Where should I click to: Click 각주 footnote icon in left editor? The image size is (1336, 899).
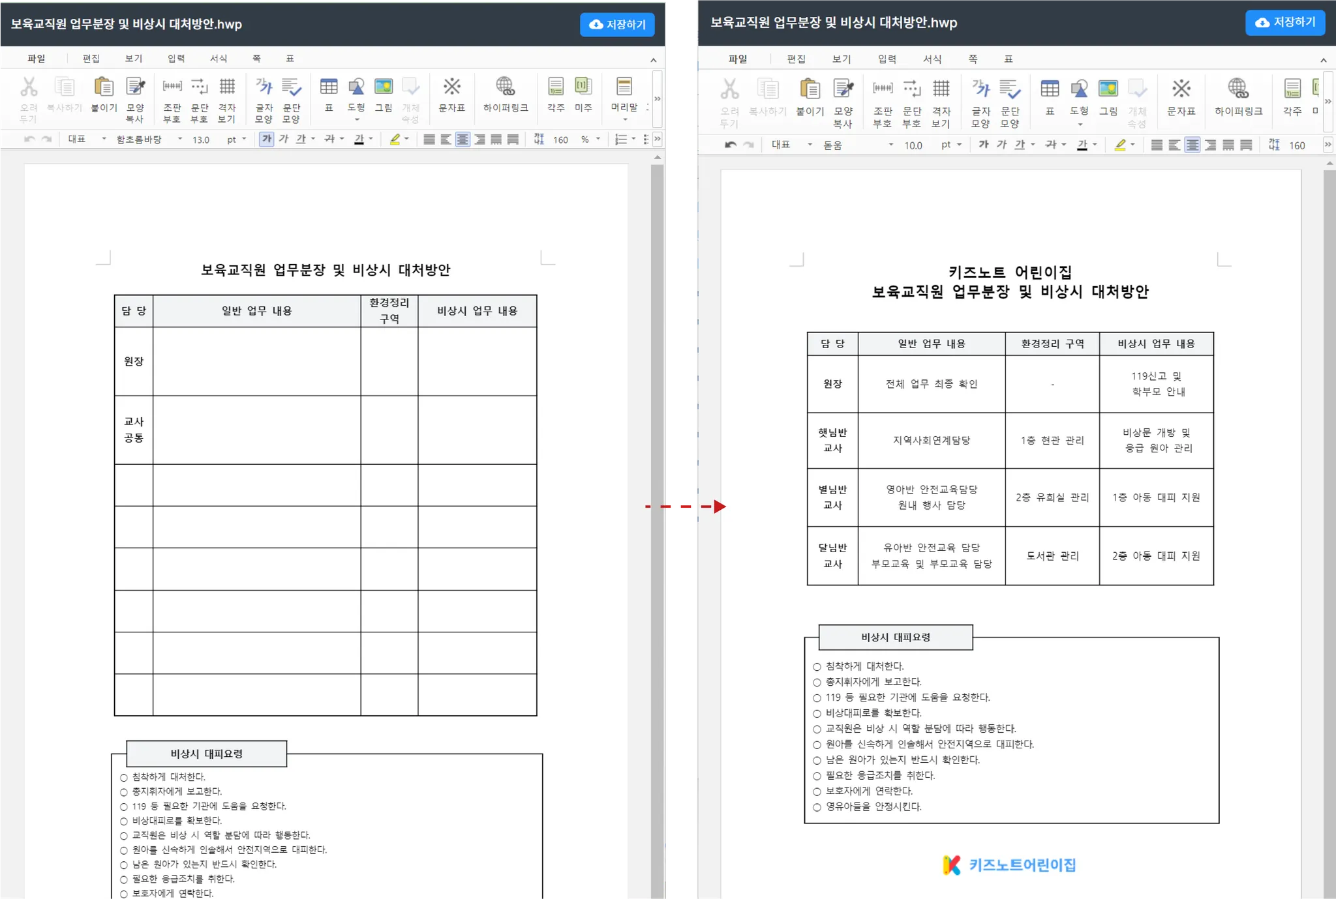(x=556, y=87)
